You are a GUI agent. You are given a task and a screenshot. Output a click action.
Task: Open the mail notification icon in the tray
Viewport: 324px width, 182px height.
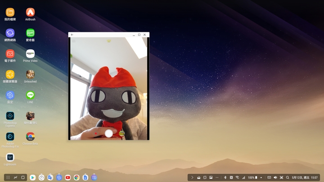[x=198, y=178]
